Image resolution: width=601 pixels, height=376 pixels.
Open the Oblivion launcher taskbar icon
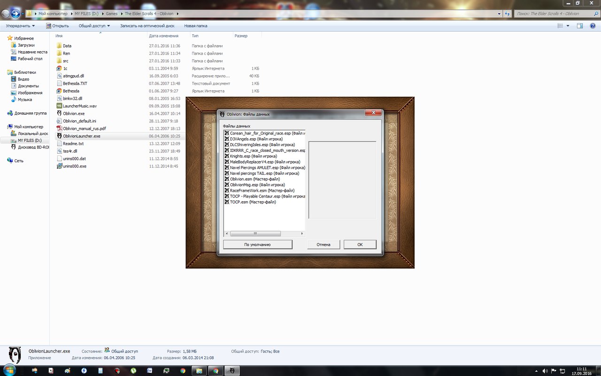232,370
